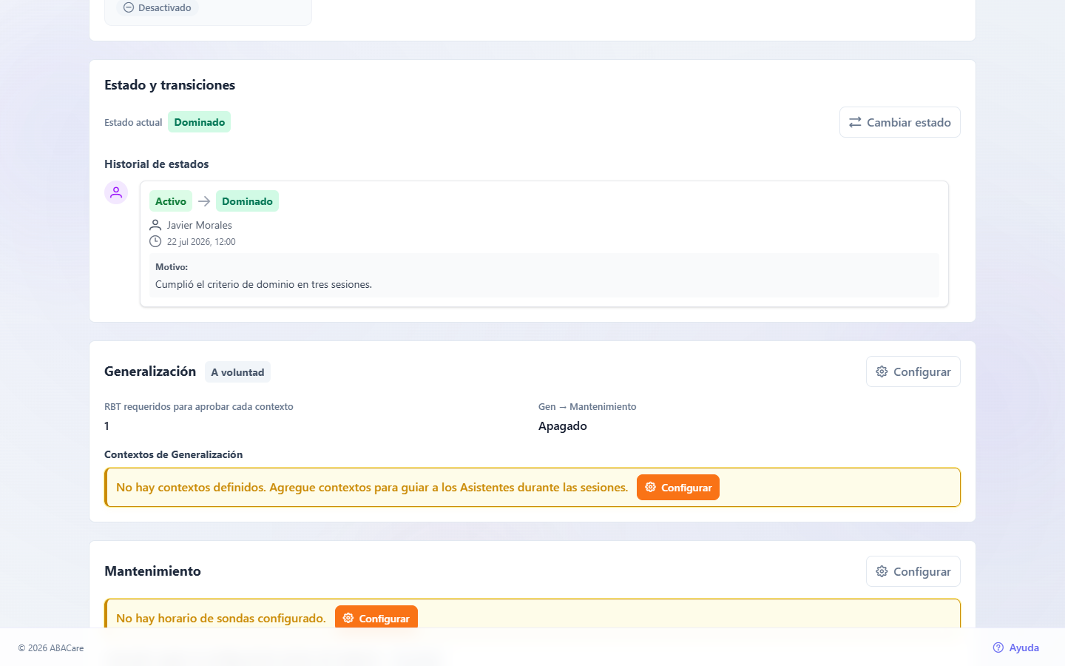Click the Dominado badge next to Estado actual
Screen dimensions: 1065x666
tap(200, 122)
